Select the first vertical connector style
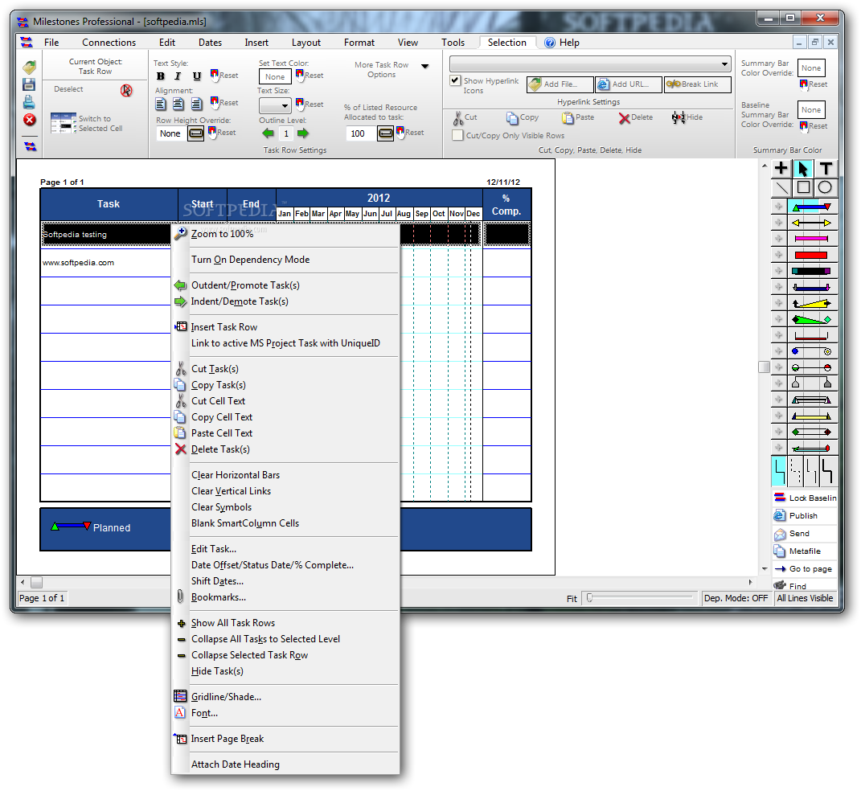 click(779, 471)
